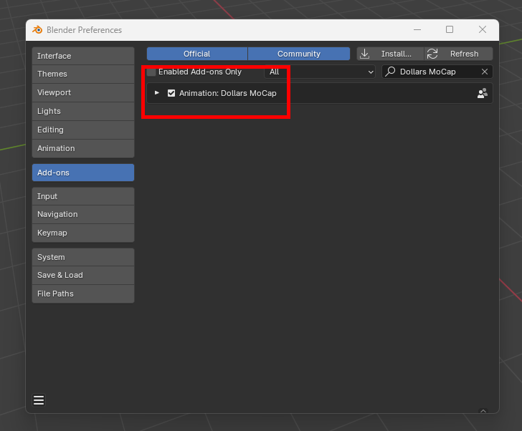
Task: Open the All category dropdown
Action: pyautogui.click(x=320, y=72)
